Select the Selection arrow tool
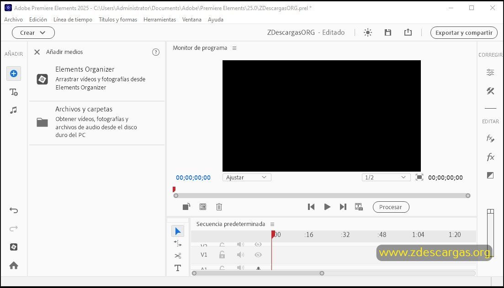Image resolution: width=504 pixels, height=288 pixels. pyautogui.click(x=178, y=231)
